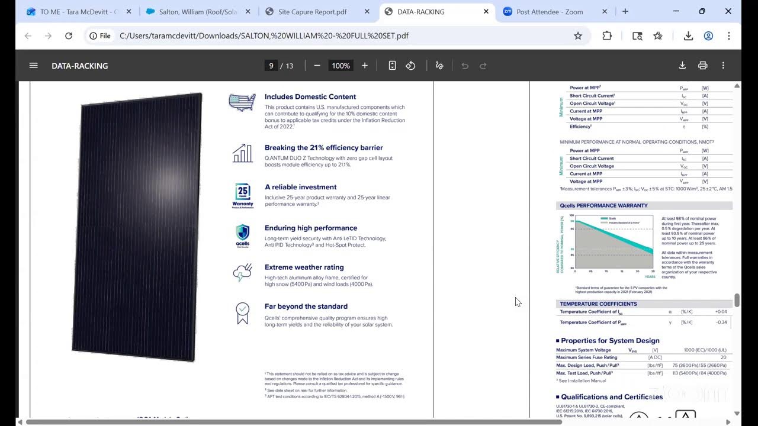758x426 pixels.
Task: Close the TO ME - Tara McDevitt tab
Action: (x=129, y=11)
